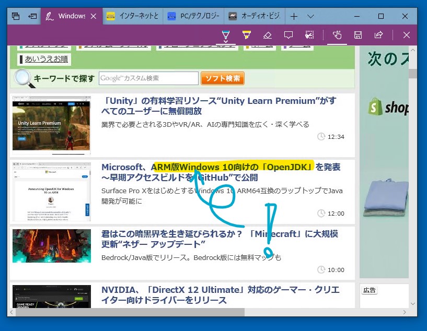The height and width of the screenshot is (331, 427).
Task: Switch to the オーディオ・ビジ tab
Action: 253,16
